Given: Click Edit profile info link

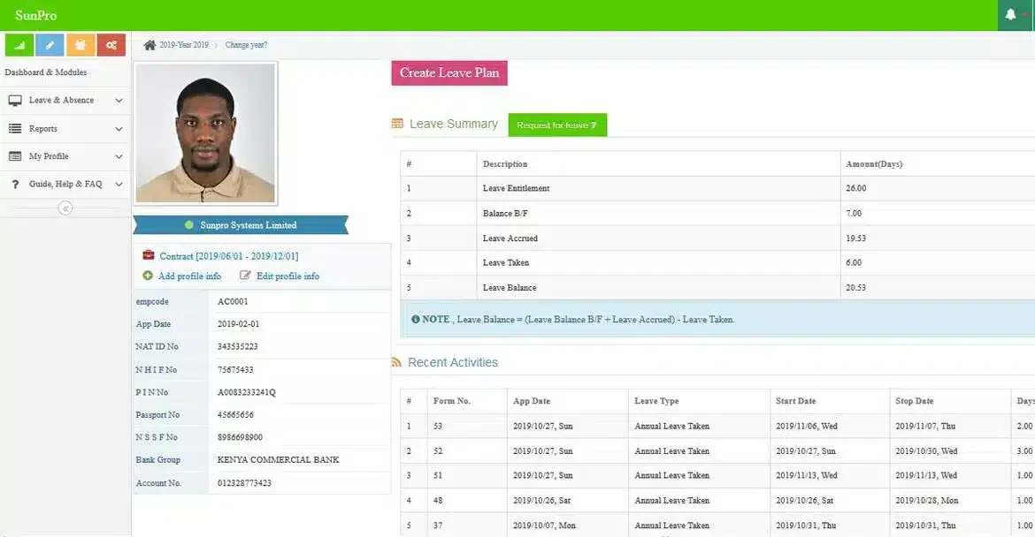Looking at the screenshot, I should (287, 276).
